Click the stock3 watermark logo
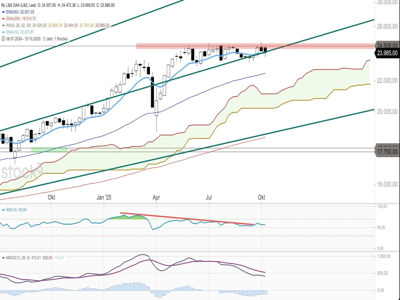This screenshot has width=400, height=300. click(x=22, y=172)
